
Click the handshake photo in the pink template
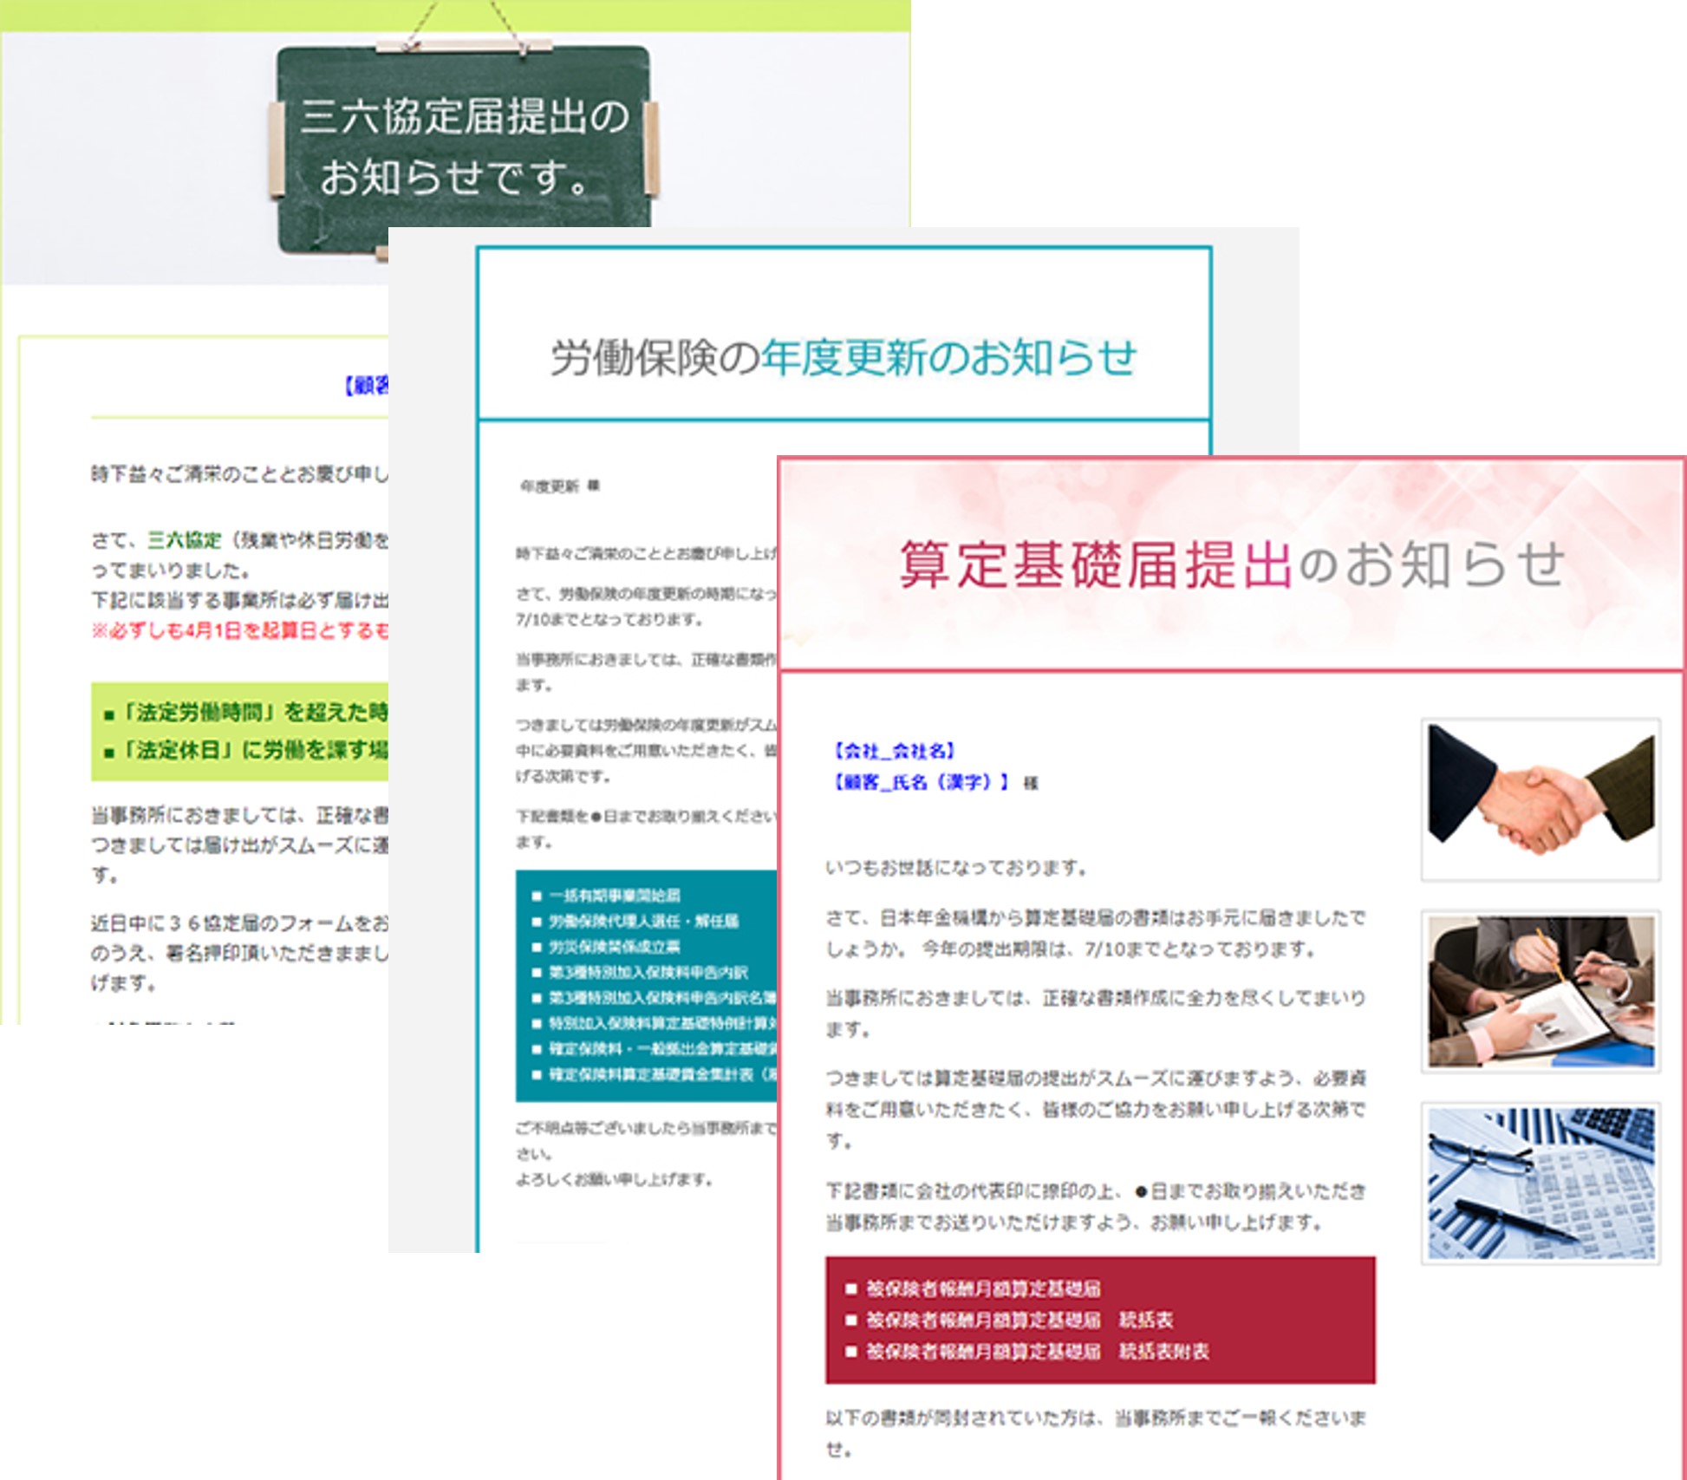click(x=1540, y=799)
